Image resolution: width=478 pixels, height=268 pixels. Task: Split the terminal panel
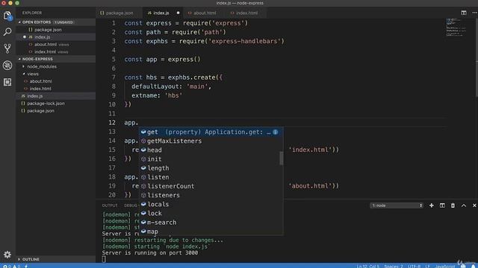pyautogui.click(x=442, y=205)
